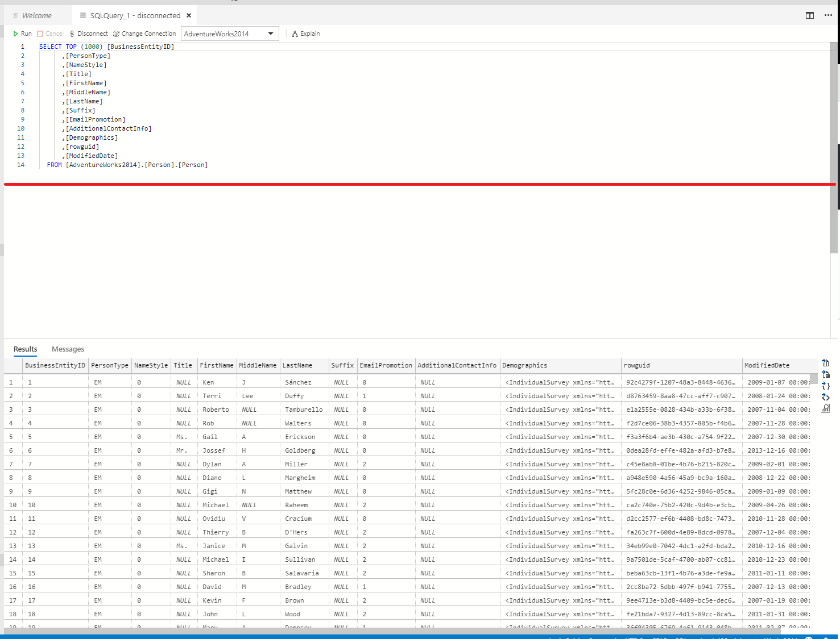Viewport: 840px width, 639px height.
Task: Click the title cell for Gail Erickson
Action: pyautogui.click(x=184, y=437)
